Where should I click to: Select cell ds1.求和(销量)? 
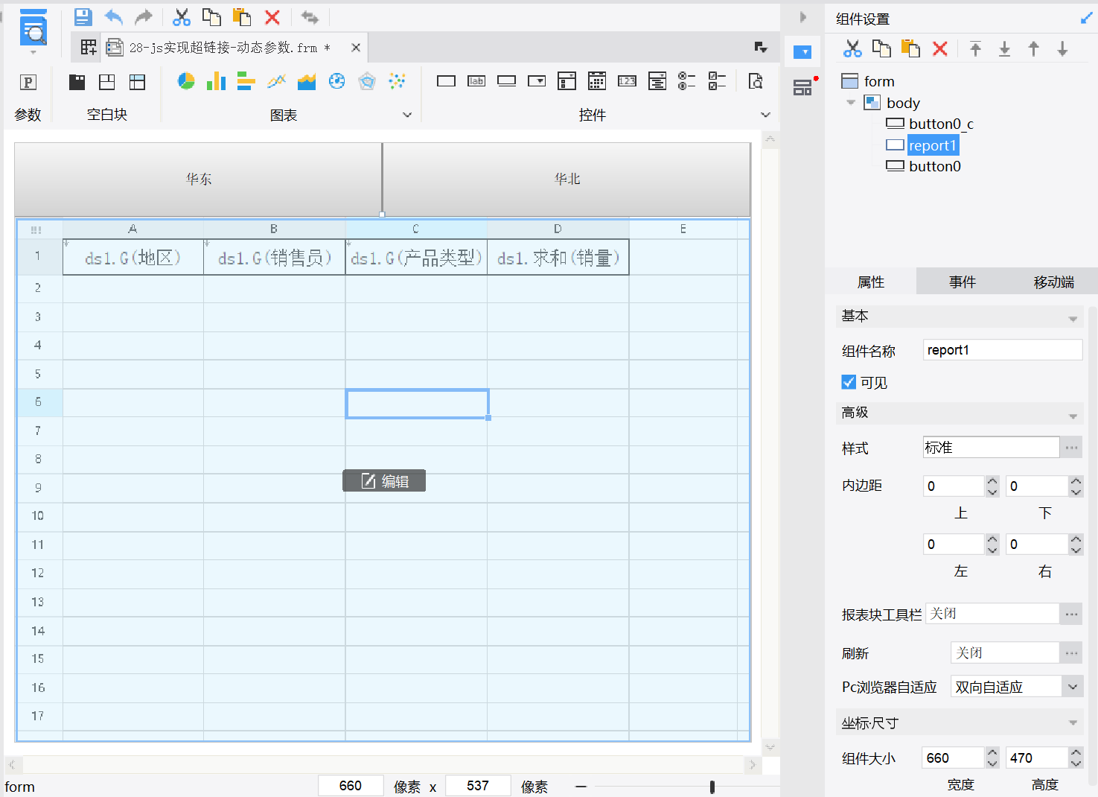pos(558,258)
